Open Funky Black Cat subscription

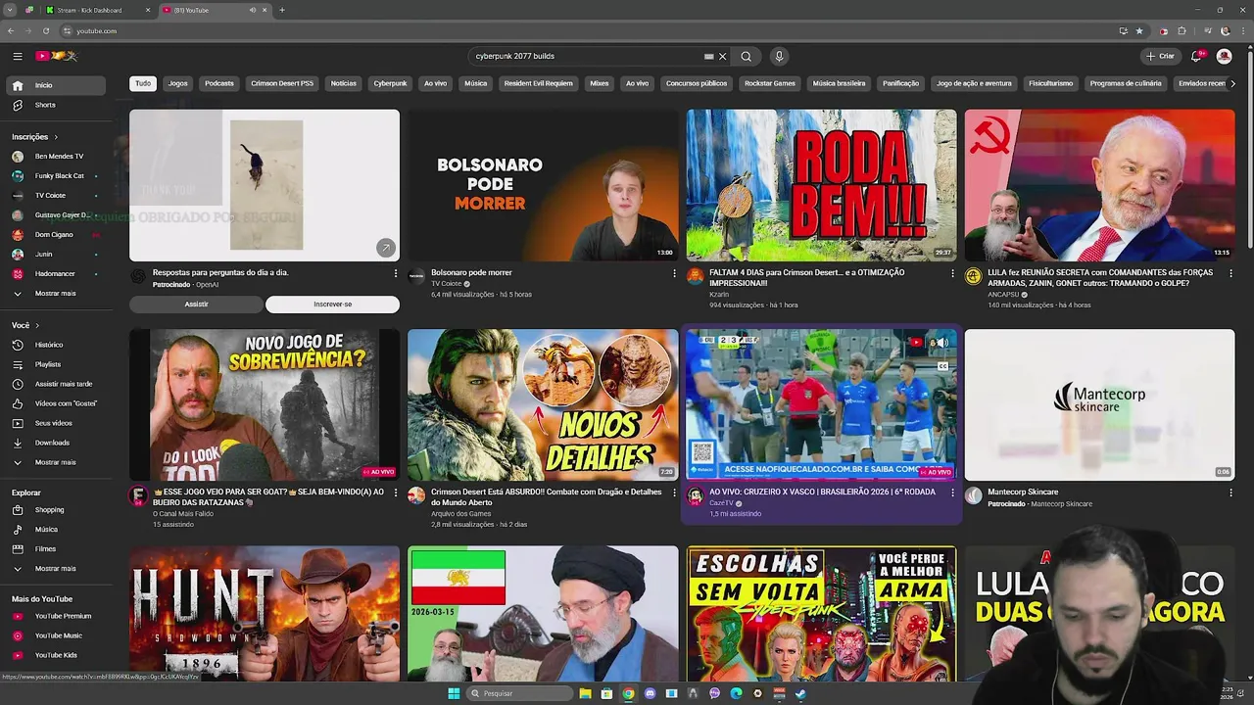(x=58, y=176)
